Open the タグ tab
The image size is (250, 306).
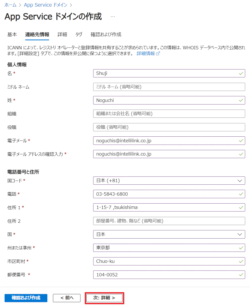tap(79, 34)
